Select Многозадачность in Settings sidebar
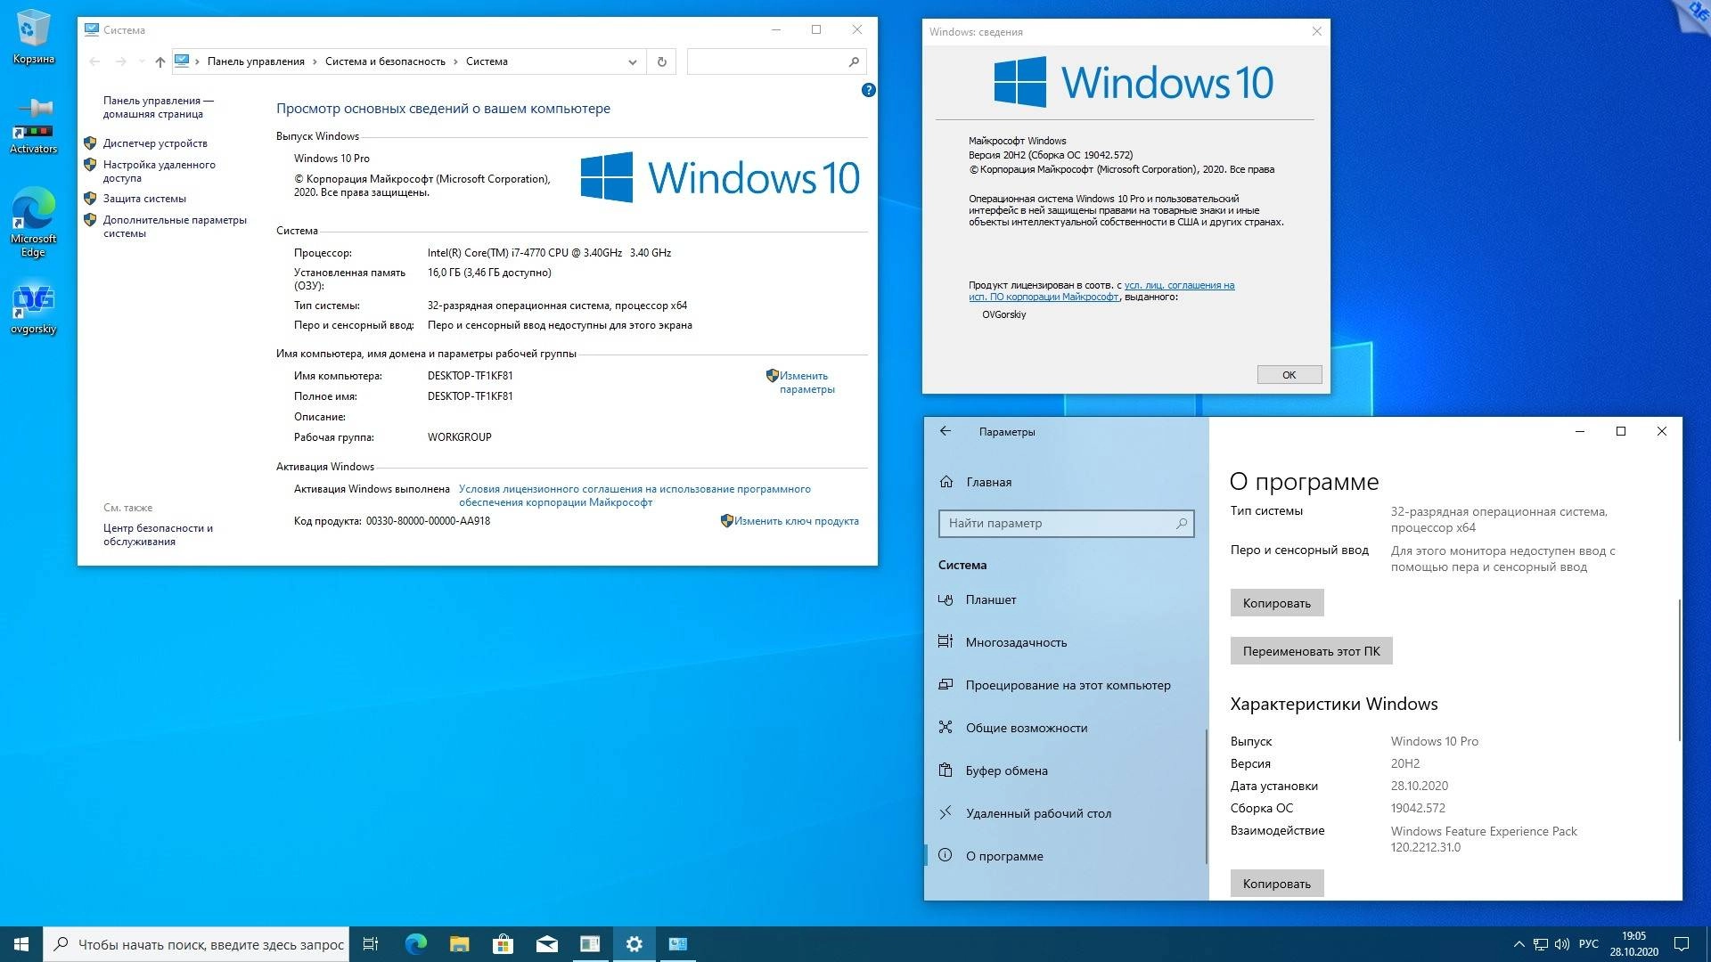1711x962 pixels. point(1016,641)
